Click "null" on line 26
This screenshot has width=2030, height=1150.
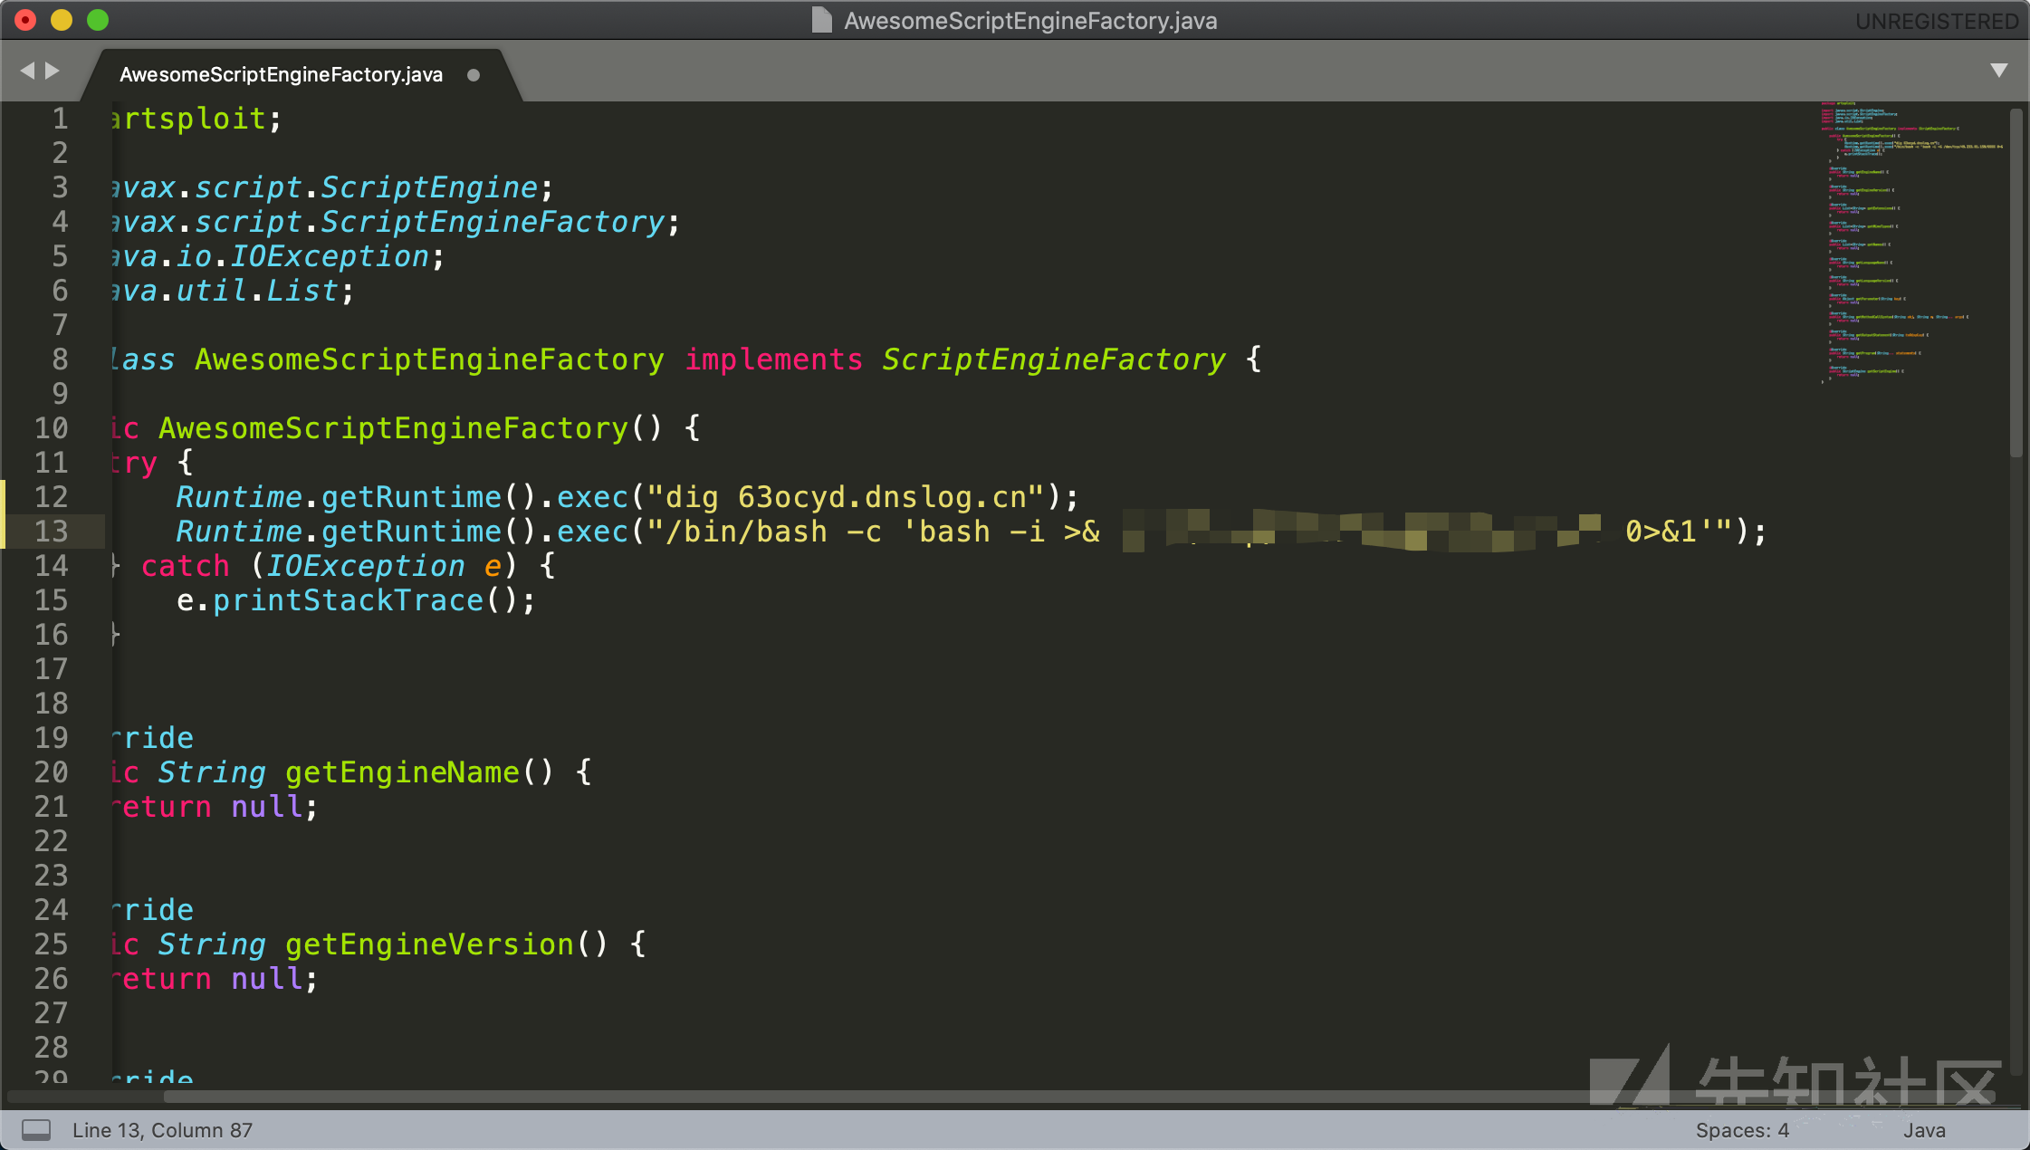click(266, 979)
